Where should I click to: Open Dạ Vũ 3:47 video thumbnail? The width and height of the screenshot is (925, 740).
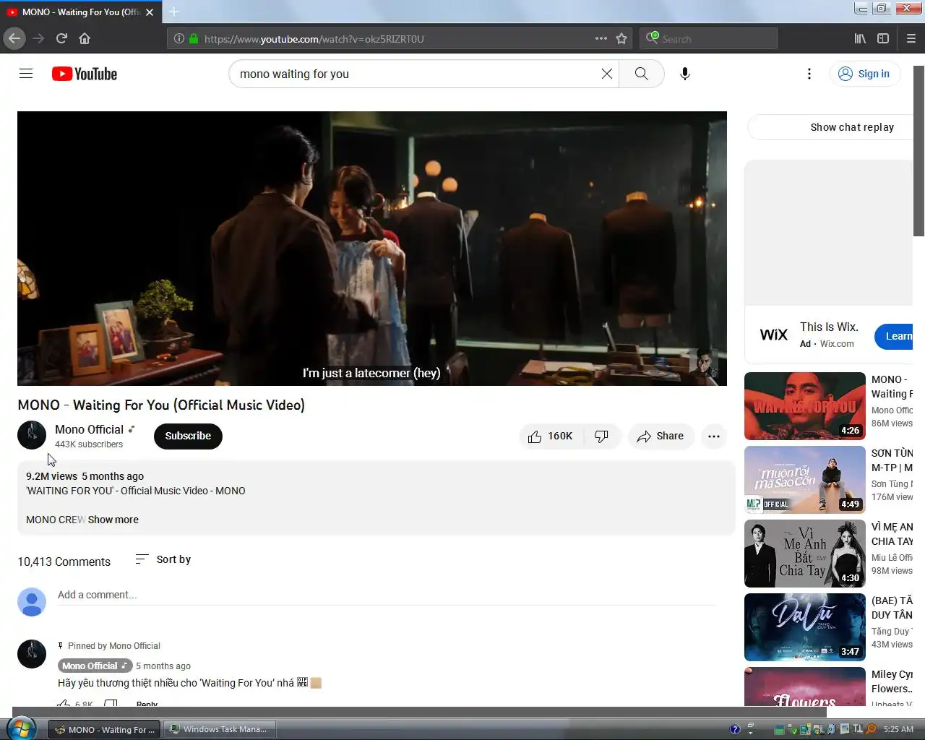(805, 627)
